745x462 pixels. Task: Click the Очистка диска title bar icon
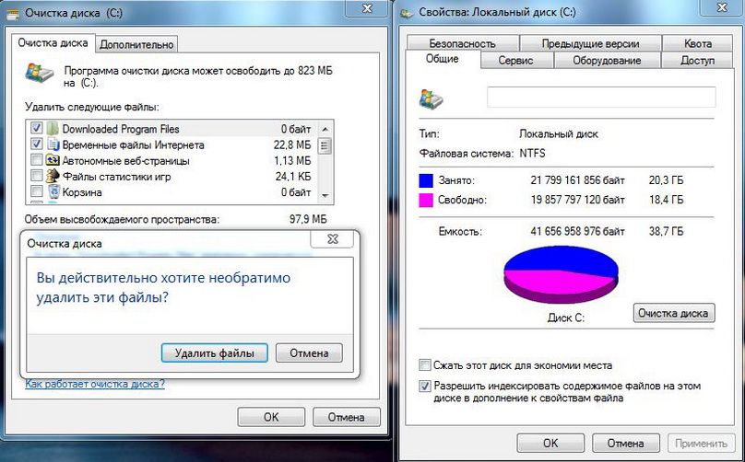pos(14,13)
